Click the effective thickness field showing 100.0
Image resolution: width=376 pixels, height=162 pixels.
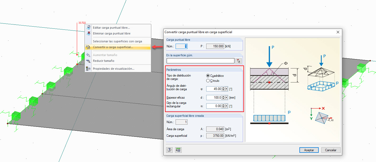tap(214, 98)
